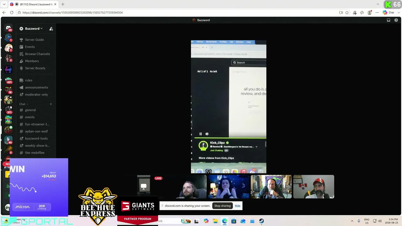Open a new browser tab
The width and height of the screenshot is (402, 226).
63,4
